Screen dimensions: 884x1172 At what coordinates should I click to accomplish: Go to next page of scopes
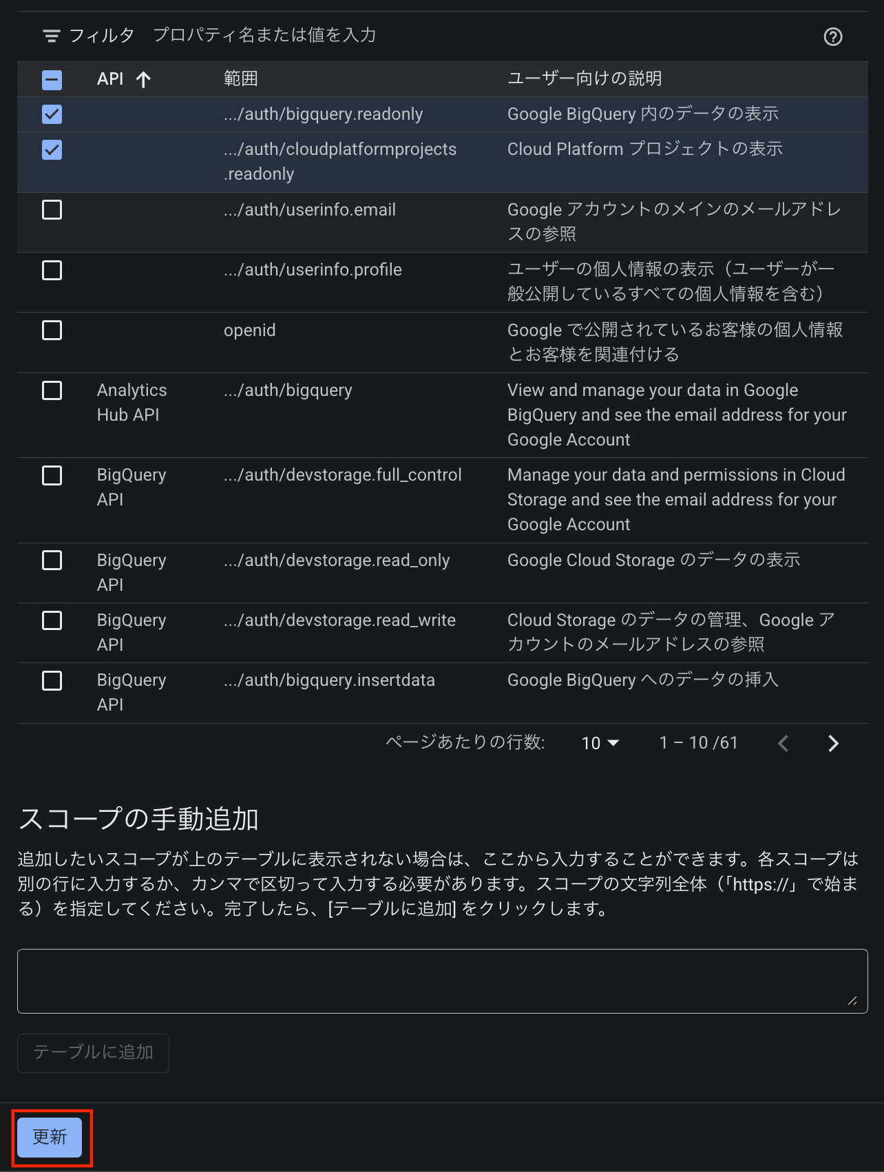[833, 743]
